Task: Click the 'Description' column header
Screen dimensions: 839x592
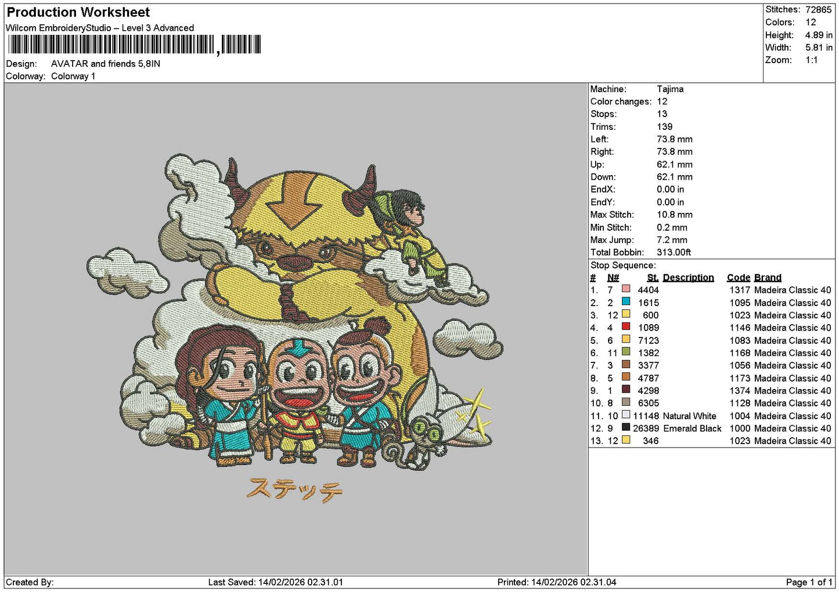Action: click(x=688, y=277)
